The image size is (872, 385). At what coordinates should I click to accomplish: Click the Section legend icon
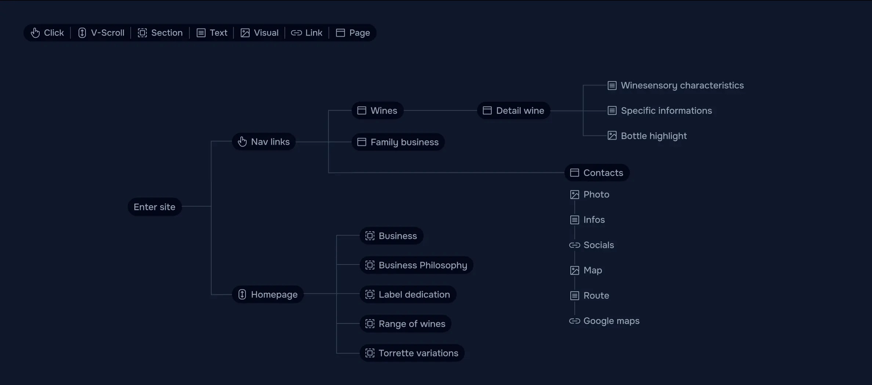[142, 33]
